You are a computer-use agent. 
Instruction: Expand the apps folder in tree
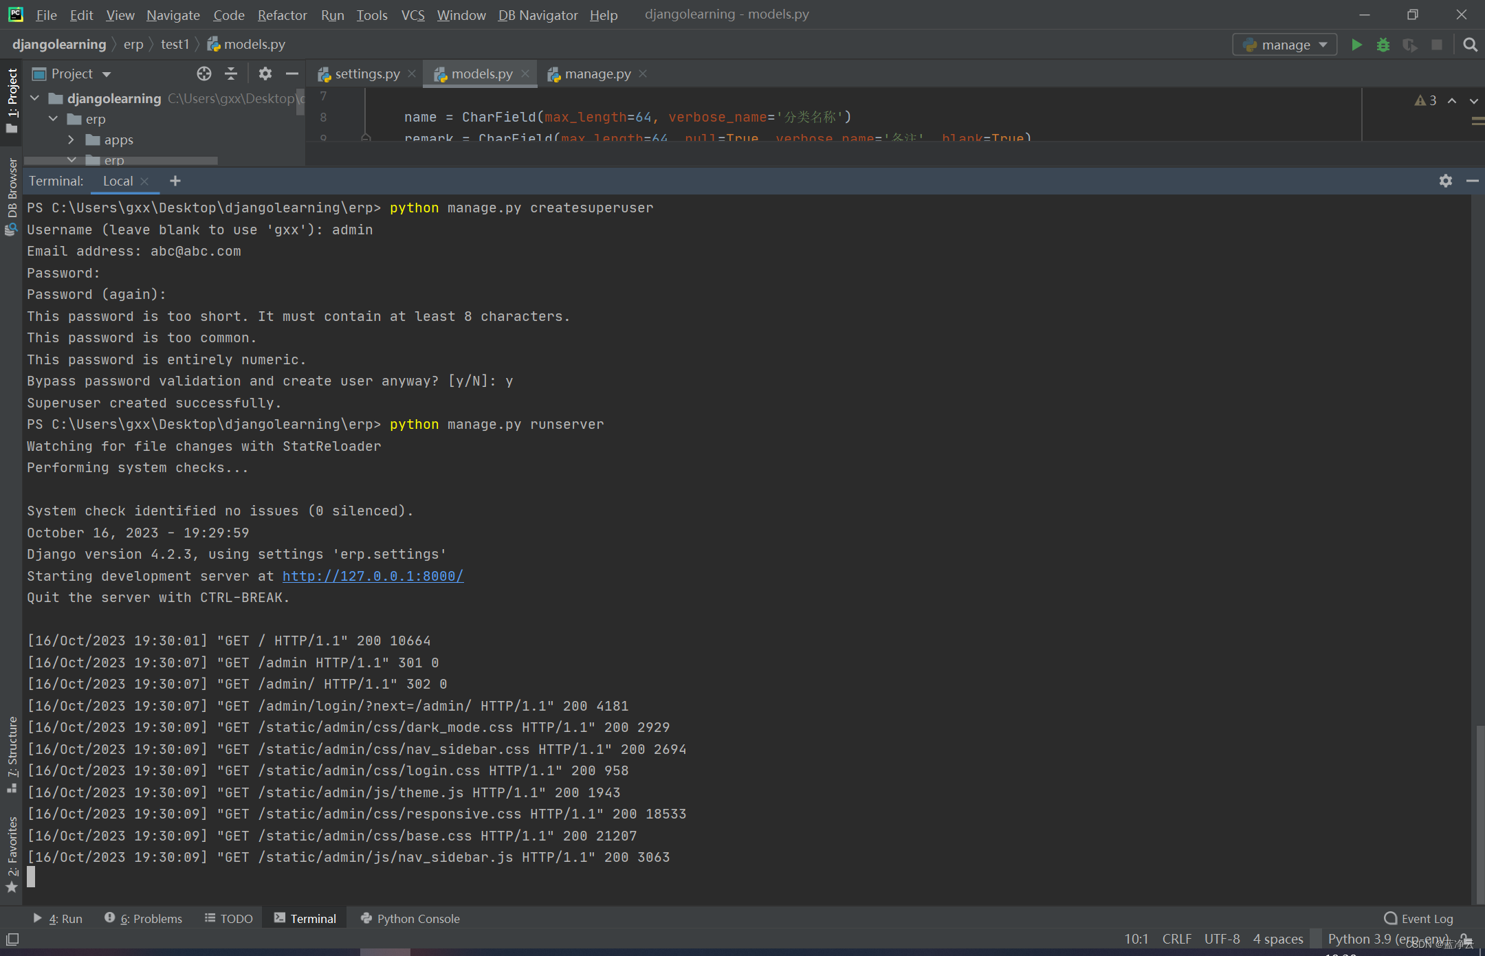tap(71, 140)
